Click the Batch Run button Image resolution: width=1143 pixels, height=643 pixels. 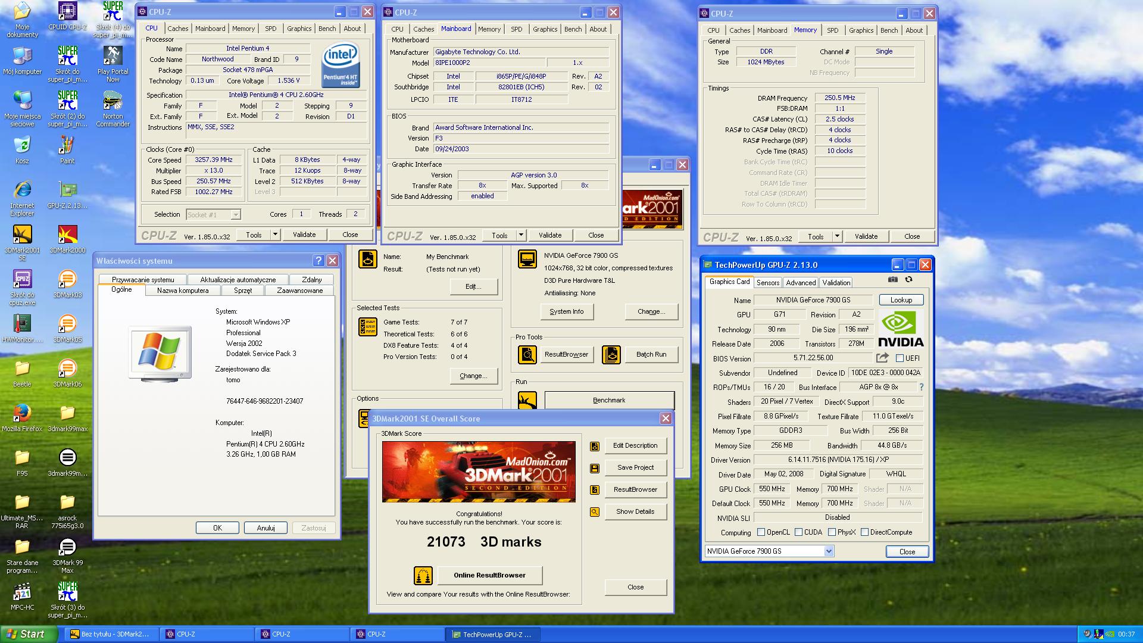click(x=651, y=354)
